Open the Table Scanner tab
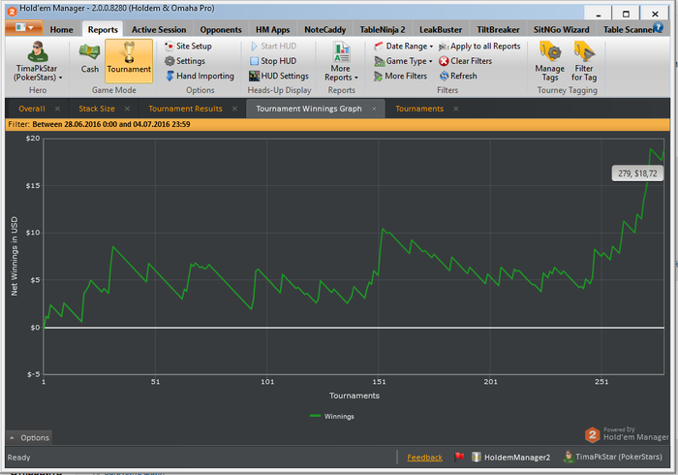 tap(628, 29)
